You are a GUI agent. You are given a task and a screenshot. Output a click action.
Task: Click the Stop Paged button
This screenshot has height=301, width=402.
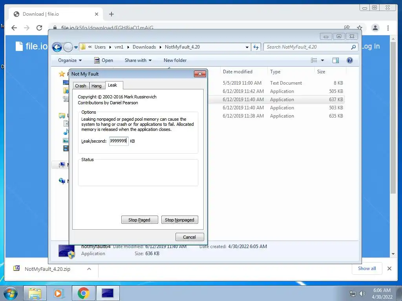[x=139, y=220]
